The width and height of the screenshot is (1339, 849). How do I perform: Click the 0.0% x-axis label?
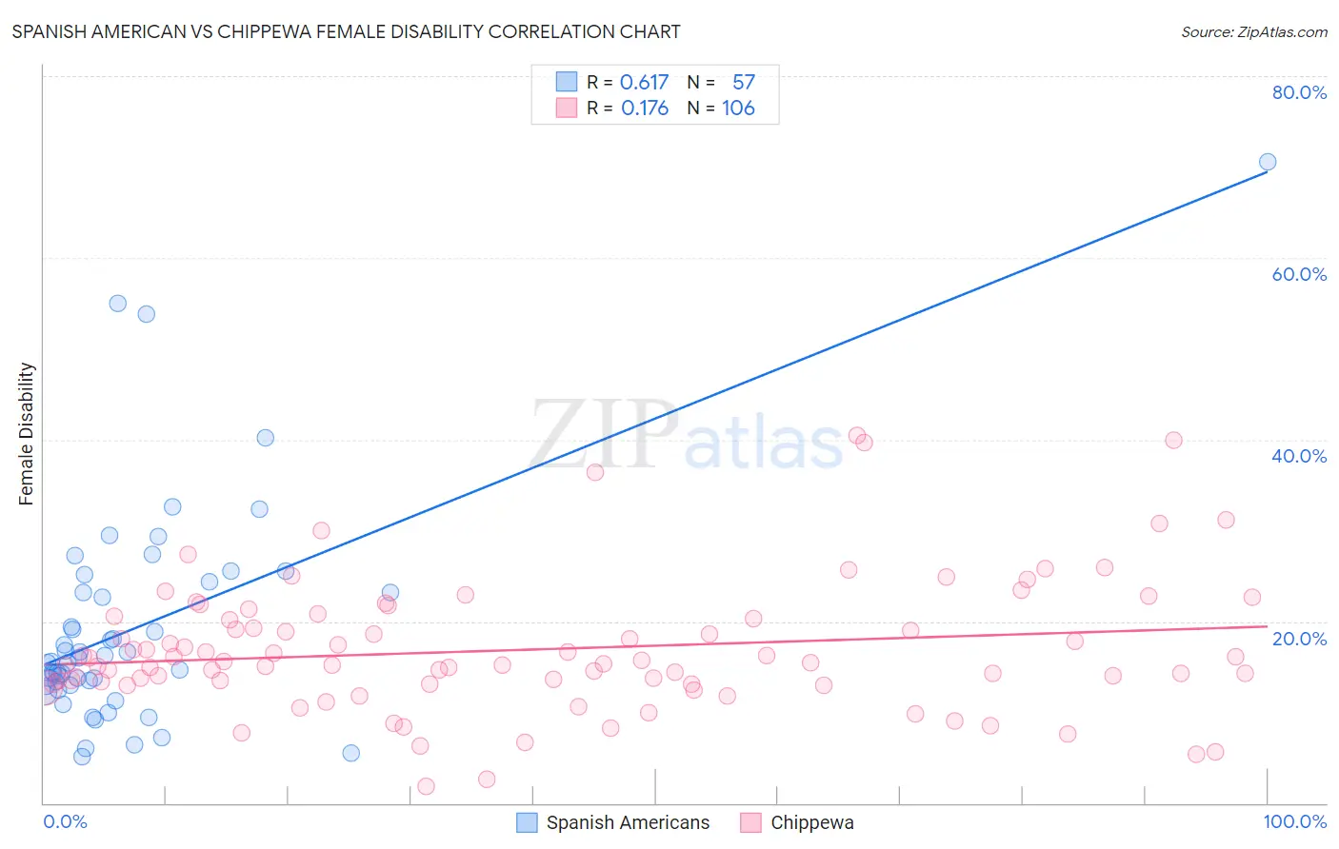[65, 821]
